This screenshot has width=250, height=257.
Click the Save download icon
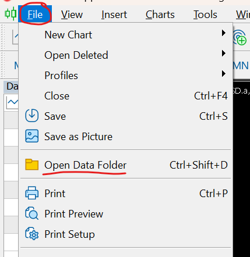pyautogui.click(x=32, y=116)
